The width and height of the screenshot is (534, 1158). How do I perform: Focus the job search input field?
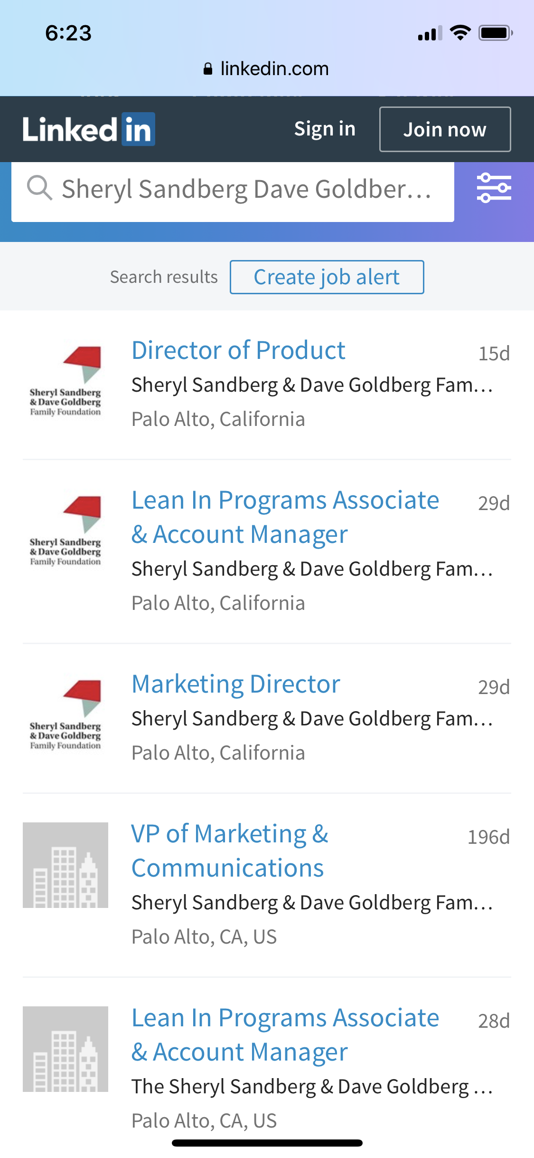[x=247, y=190]
